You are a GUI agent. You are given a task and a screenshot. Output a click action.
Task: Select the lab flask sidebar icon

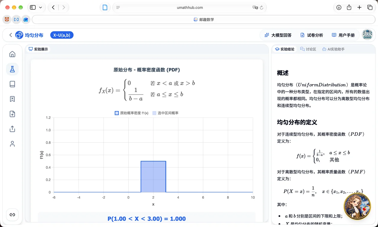(x=12, y=69)
